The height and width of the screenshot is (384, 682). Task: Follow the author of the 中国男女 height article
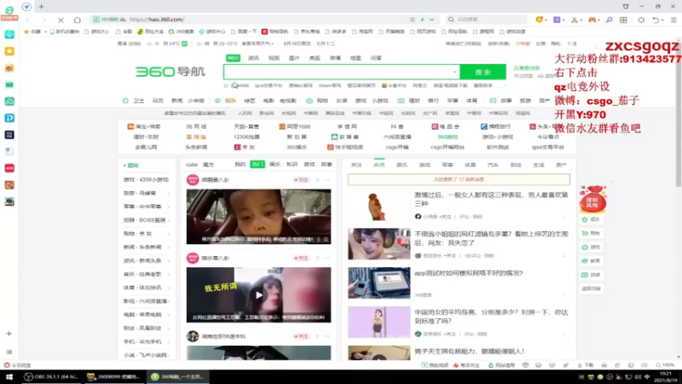click(450, 334)
